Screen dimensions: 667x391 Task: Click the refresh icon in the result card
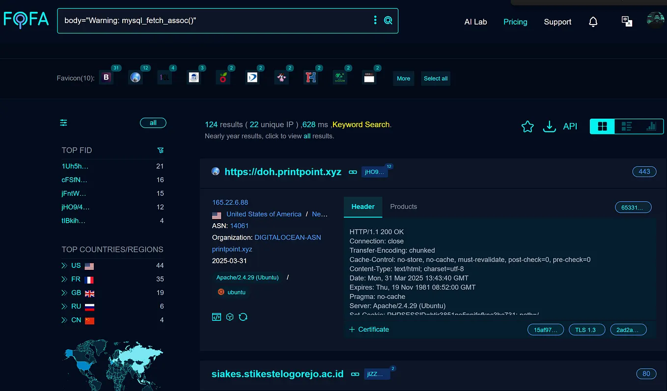[x=243, y=317]
